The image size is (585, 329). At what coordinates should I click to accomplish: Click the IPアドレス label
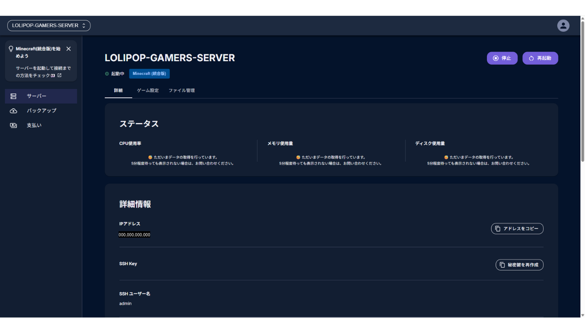pyautogui.click(x=130, y=224)
